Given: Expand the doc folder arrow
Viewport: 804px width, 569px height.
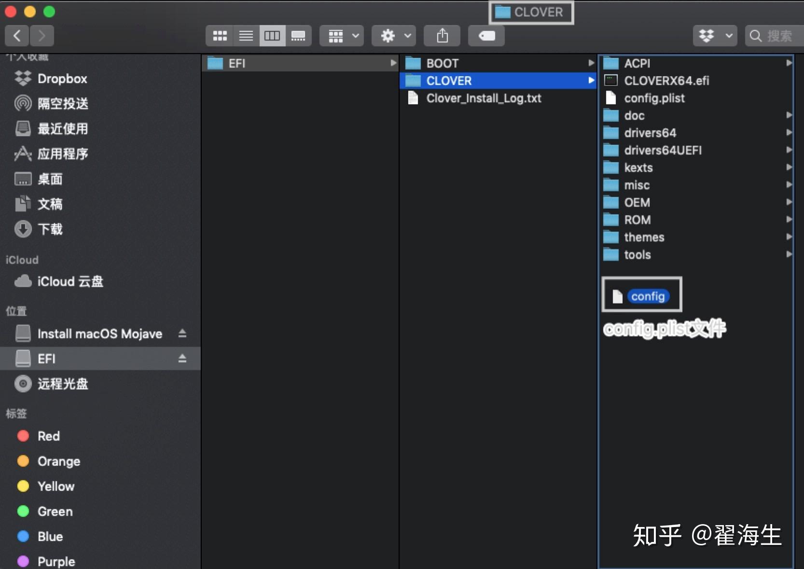Looking at the screenshot, I should pyautogui.click(x=789, y=115).
